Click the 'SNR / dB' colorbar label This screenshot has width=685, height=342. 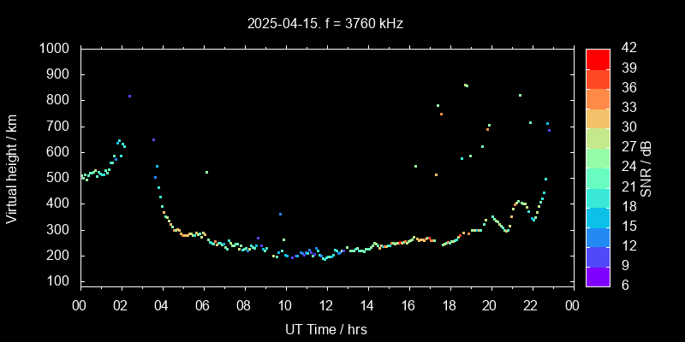click(646, 167)
